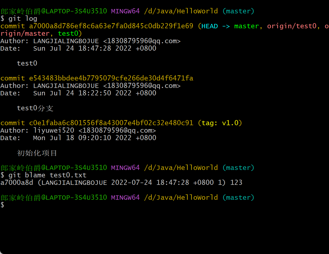Click the git blame test0.txt command
This screenshot has height=254, width=329.
(47, 175)
